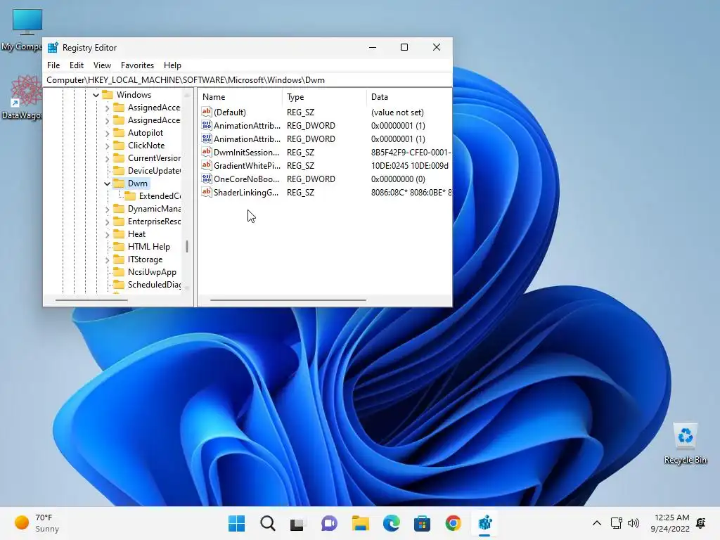Viewport: 720px width, 540px height.
Task: Open the weather widget showing 70°F
Action: click(38, 523)
